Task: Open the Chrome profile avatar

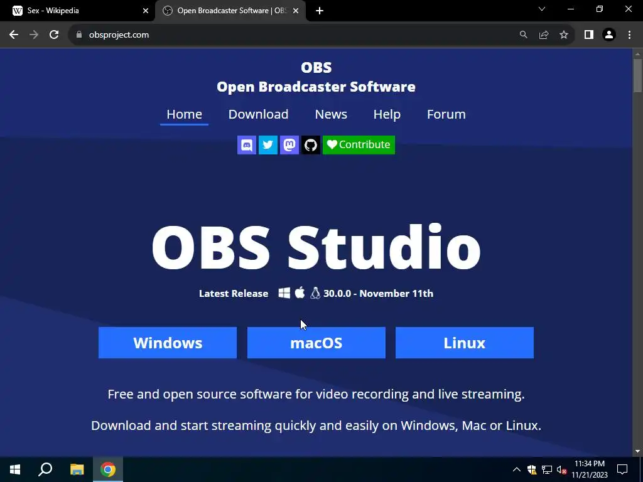Action: click(609, 35)
